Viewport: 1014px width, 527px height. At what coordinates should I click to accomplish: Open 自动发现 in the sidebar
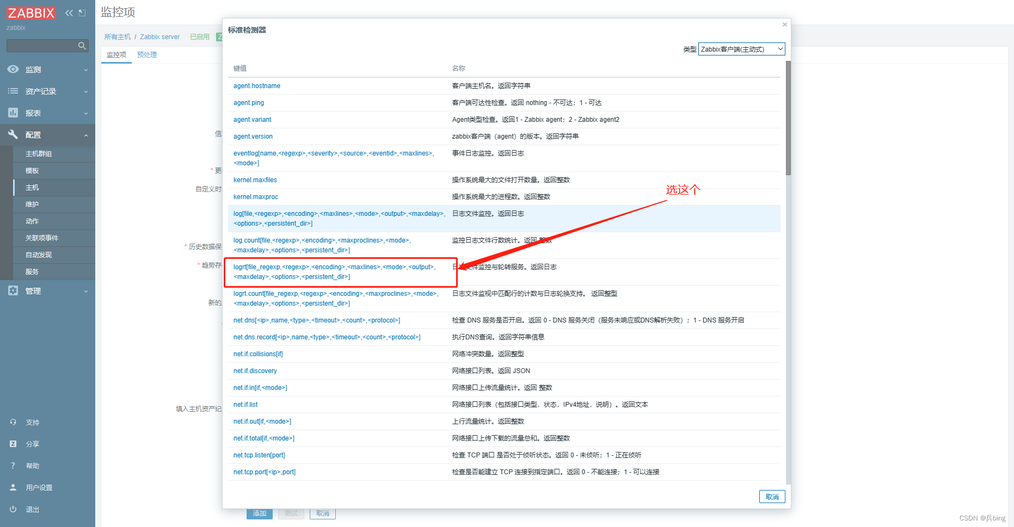tap(39, 255)
